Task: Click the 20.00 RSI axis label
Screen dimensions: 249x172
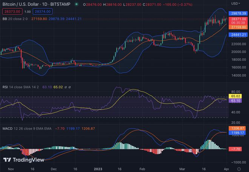Action: coord(236,122)
